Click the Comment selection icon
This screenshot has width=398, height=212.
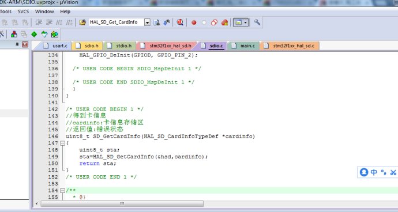[59, 22]
